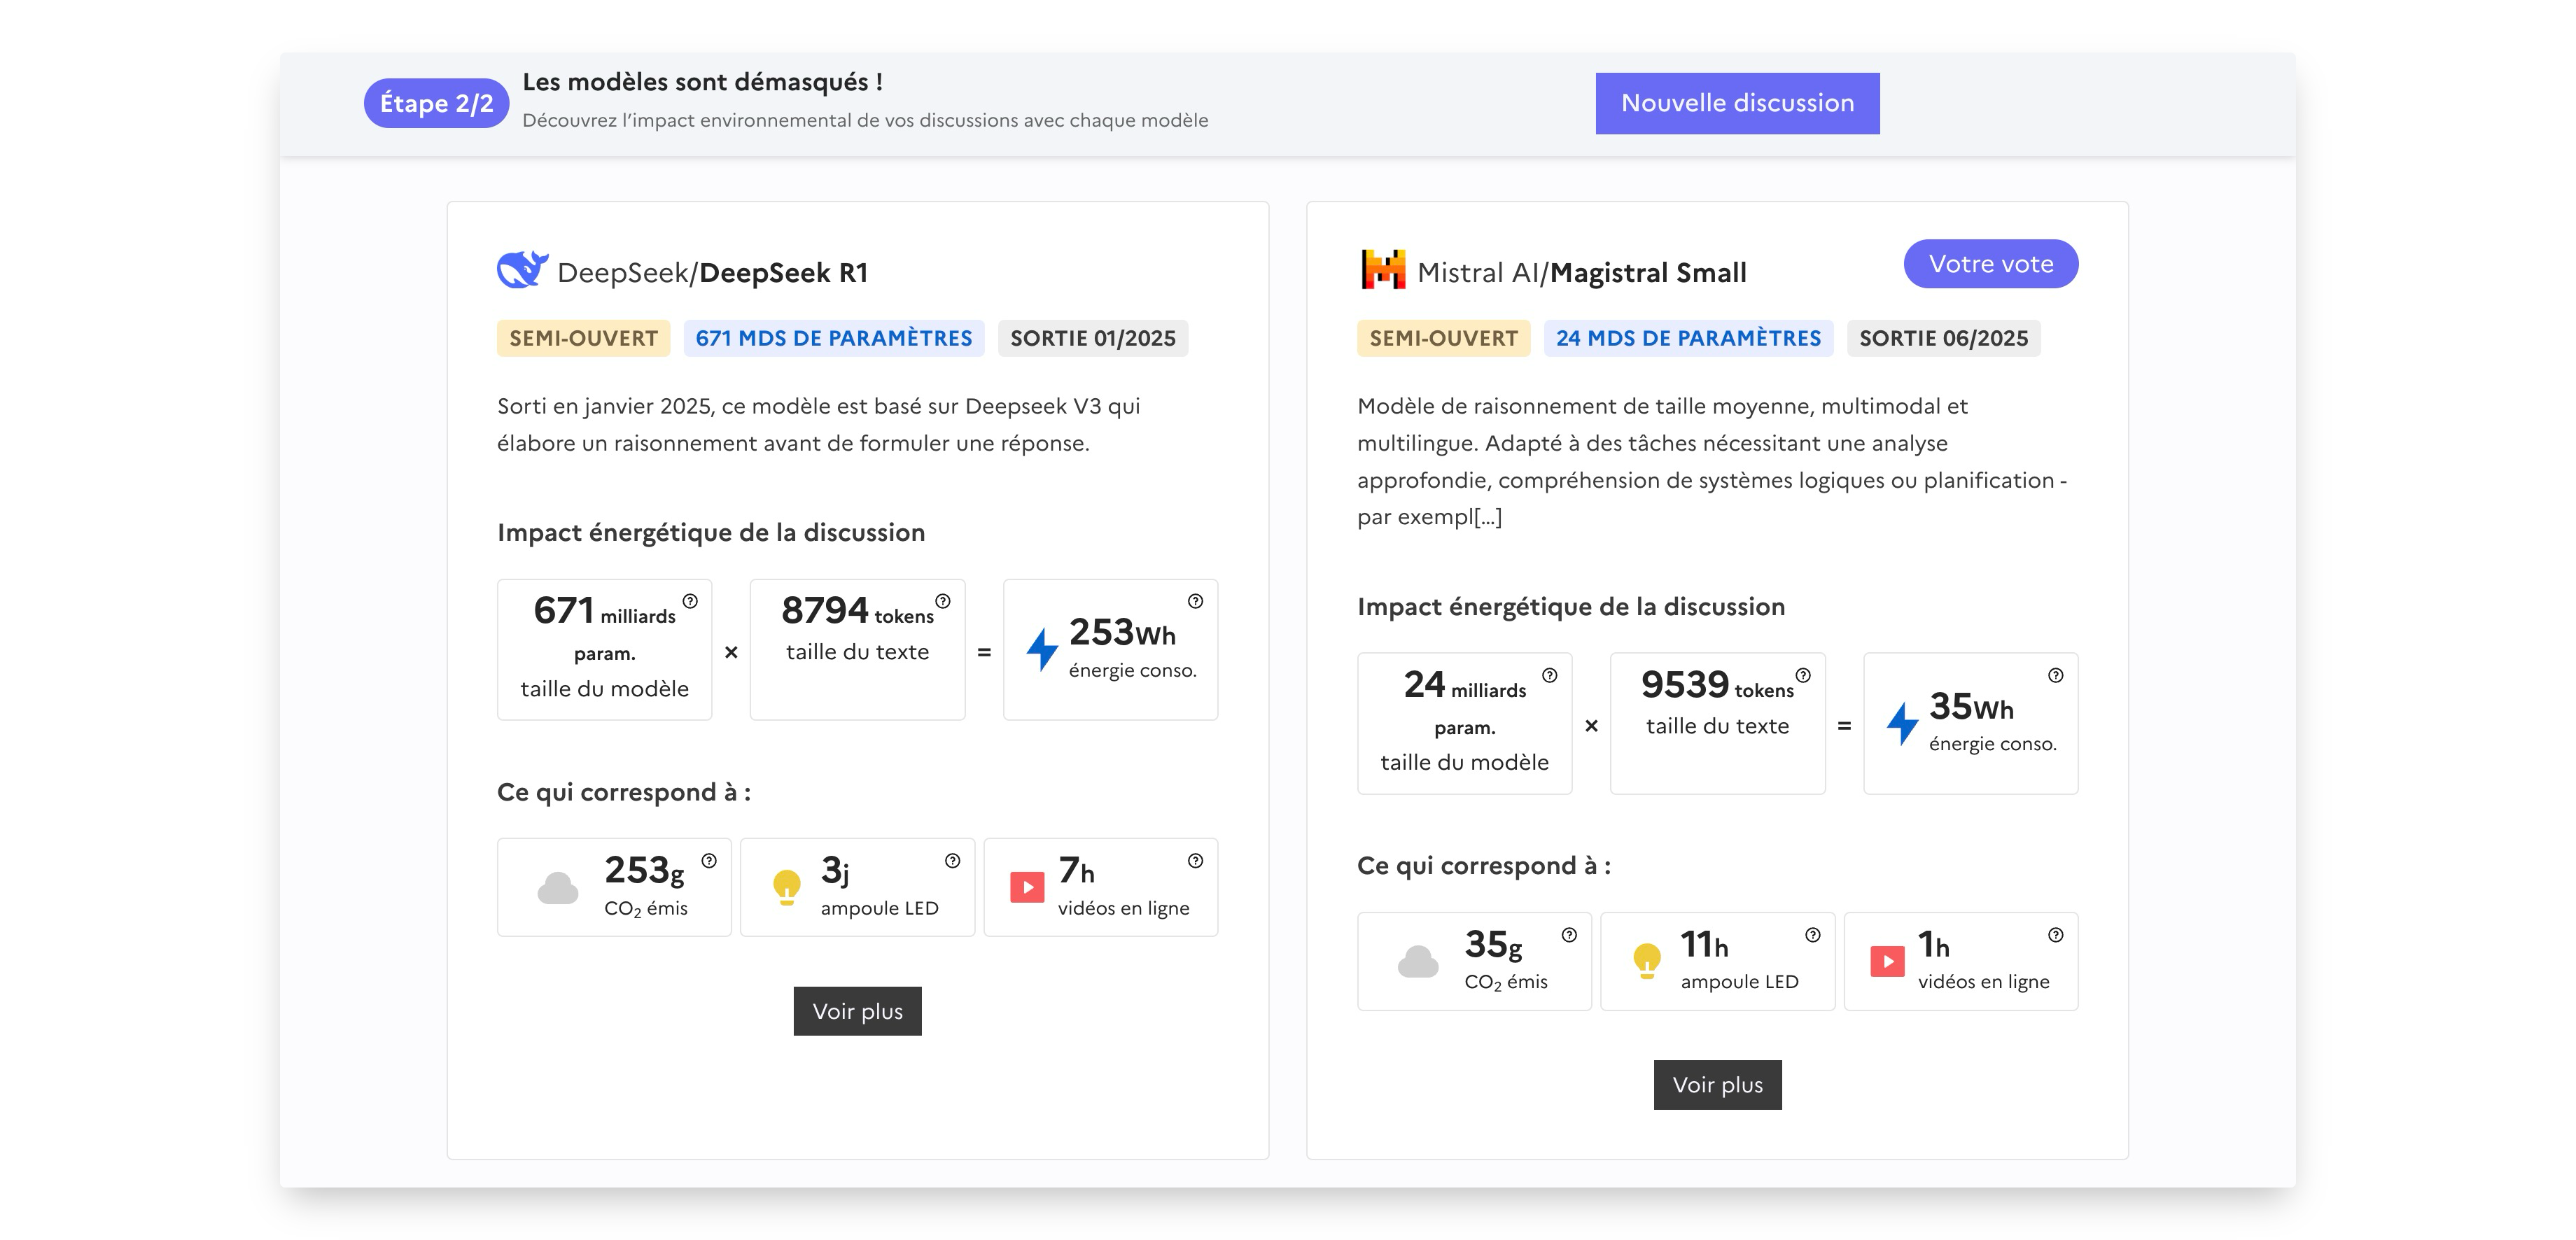Click 'Les modèles sont démasqués !' heading
The height and width of the screenshot is (1240, 2576).
(x=702, y=82)
